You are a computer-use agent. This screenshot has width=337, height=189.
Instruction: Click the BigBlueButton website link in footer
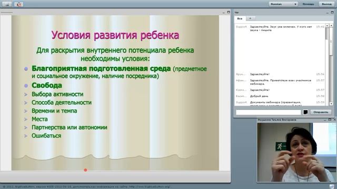150,187
